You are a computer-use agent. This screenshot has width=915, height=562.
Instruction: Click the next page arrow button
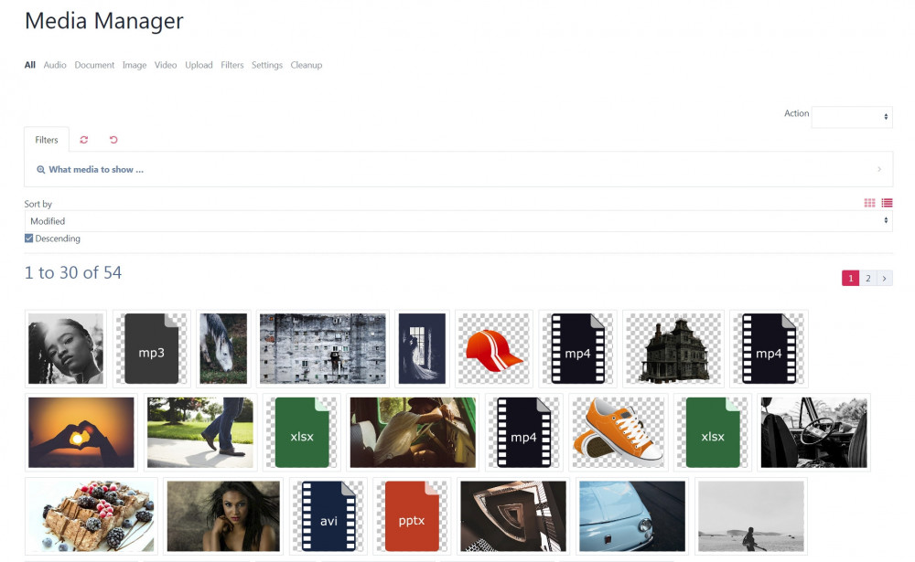(884, 278)
